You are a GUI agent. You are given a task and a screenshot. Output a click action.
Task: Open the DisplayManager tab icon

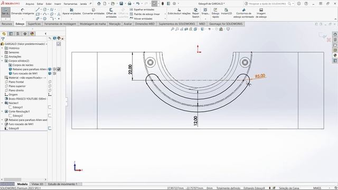coord(32,34)
